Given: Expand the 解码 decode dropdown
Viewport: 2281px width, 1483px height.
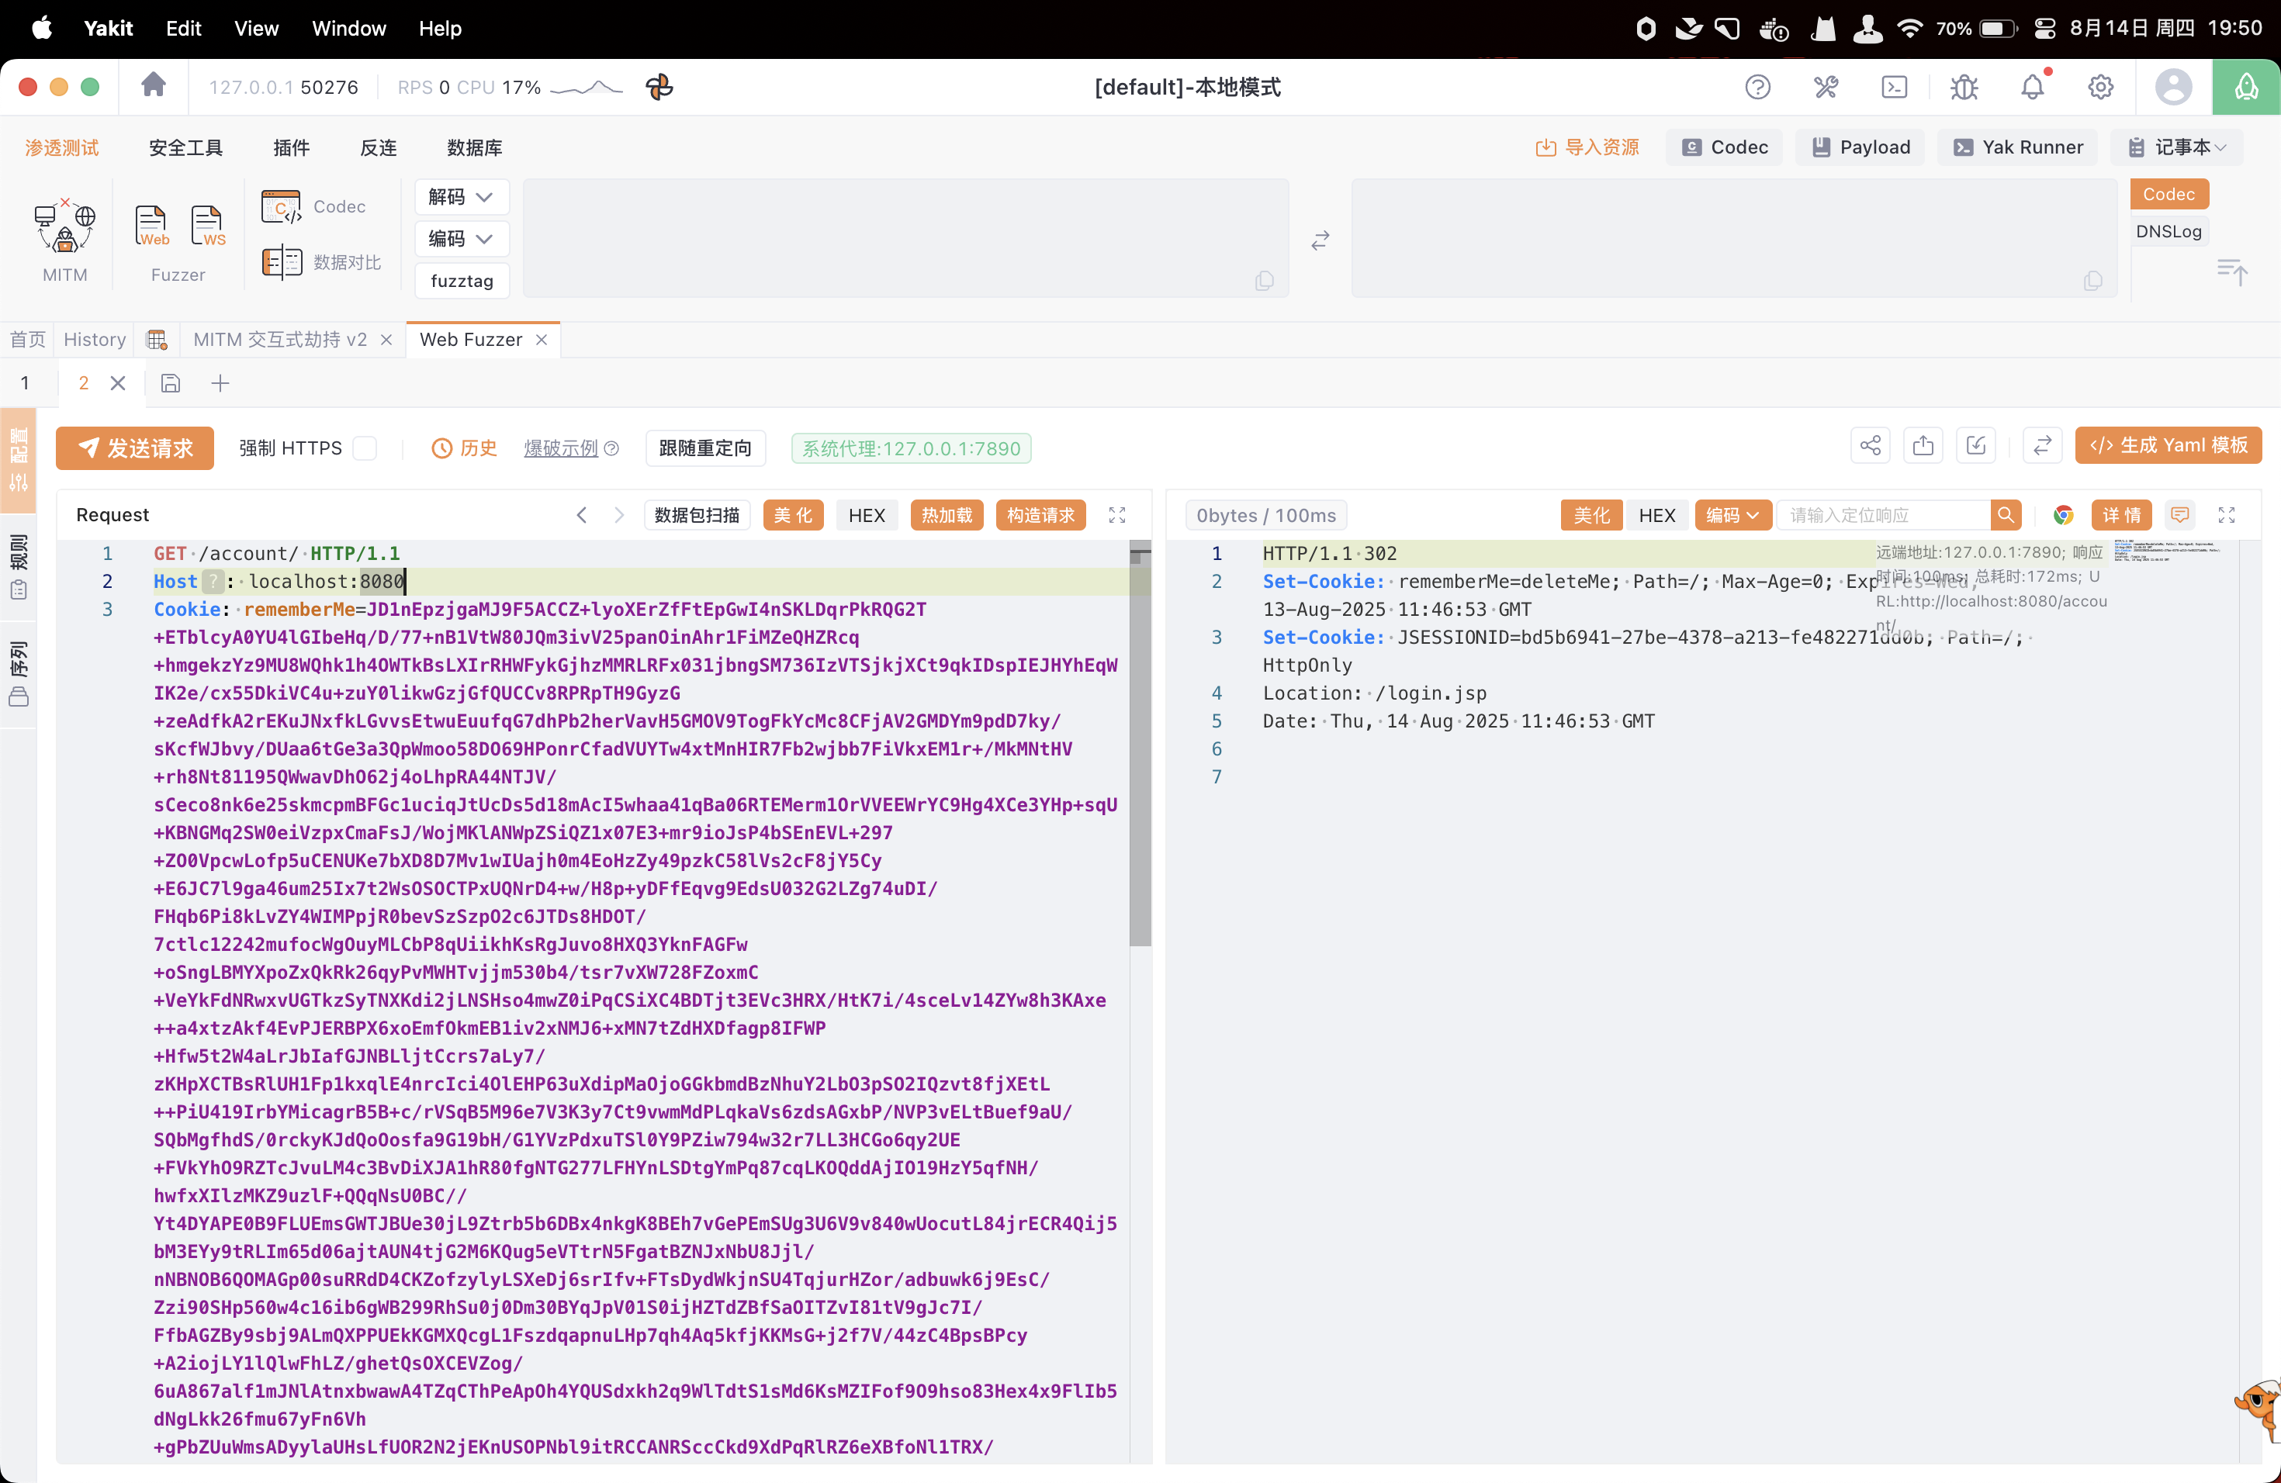Looking at the screenshot, I should pyautogui.click(x=461, y=196).
